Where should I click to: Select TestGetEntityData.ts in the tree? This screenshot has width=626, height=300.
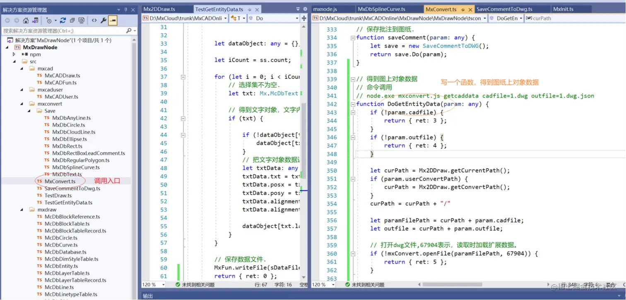point(68,203)
